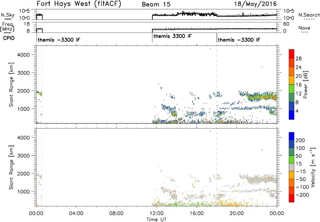Click the blue band near 200 in the velocity color bar

tap(292, 136)
